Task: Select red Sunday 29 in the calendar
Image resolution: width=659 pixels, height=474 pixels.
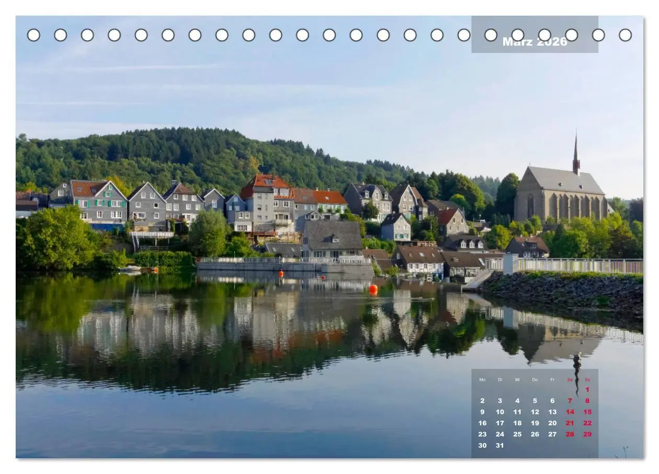Action: [587, 434]
